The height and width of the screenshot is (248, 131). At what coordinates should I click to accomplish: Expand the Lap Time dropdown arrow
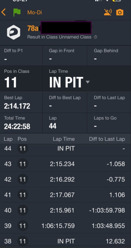88,82
